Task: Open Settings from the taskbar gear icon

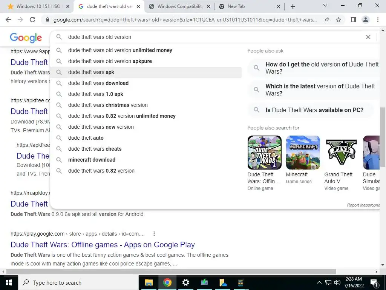Action: [185, 282]
